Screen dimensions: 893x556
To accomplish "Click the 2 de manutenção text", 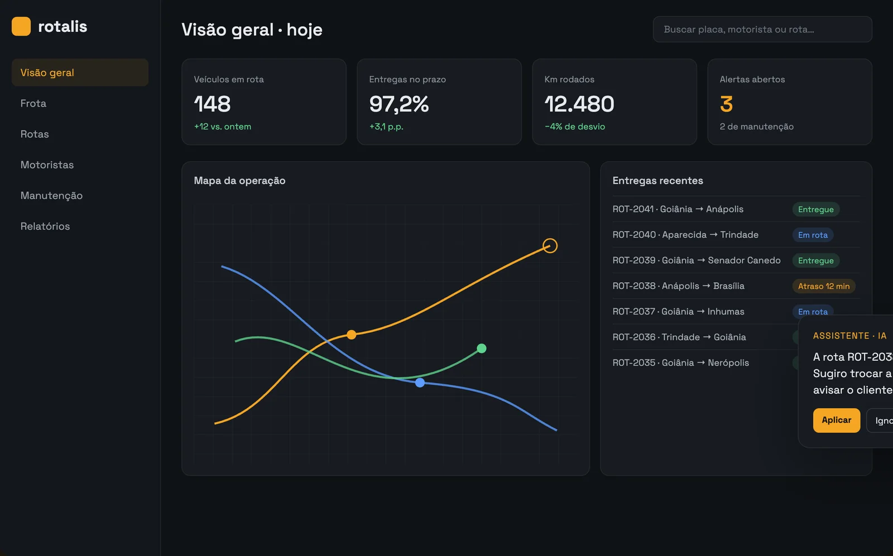I will [x=756, y=127].
